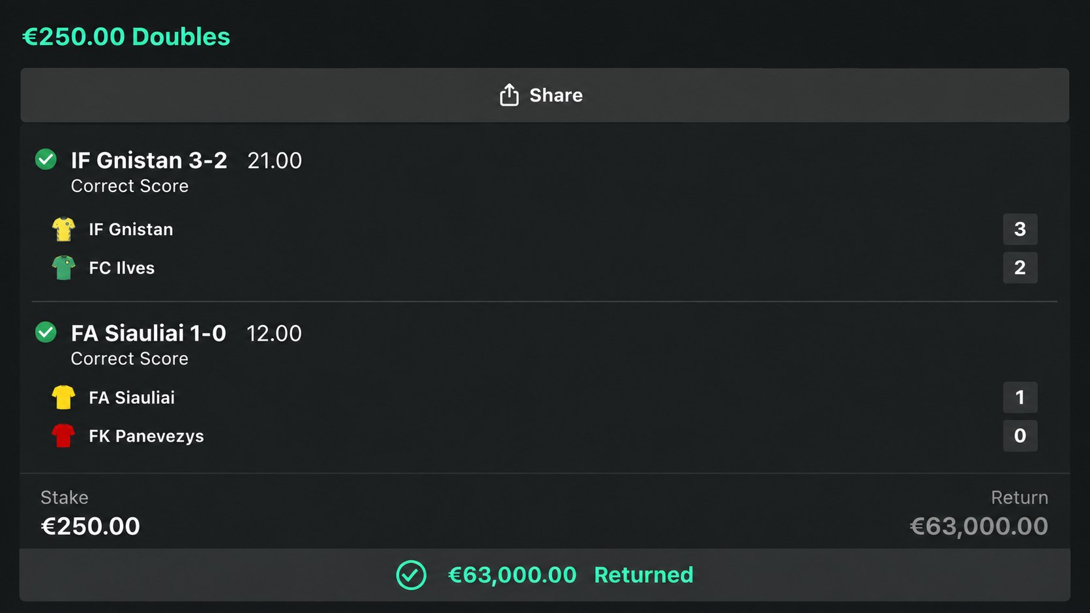Click the FA Siauliai yellow jersey icon
The image size is (1090, 613).
click(63, 397)
